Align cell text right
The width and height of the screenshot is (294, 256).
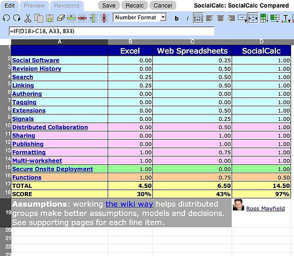232,18
